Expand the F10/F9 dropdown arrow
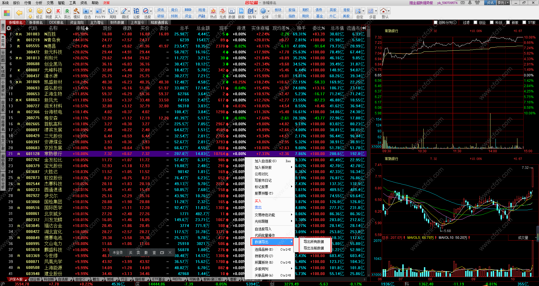The height and width of the screenshot is (286, 539). pos(104,11)
